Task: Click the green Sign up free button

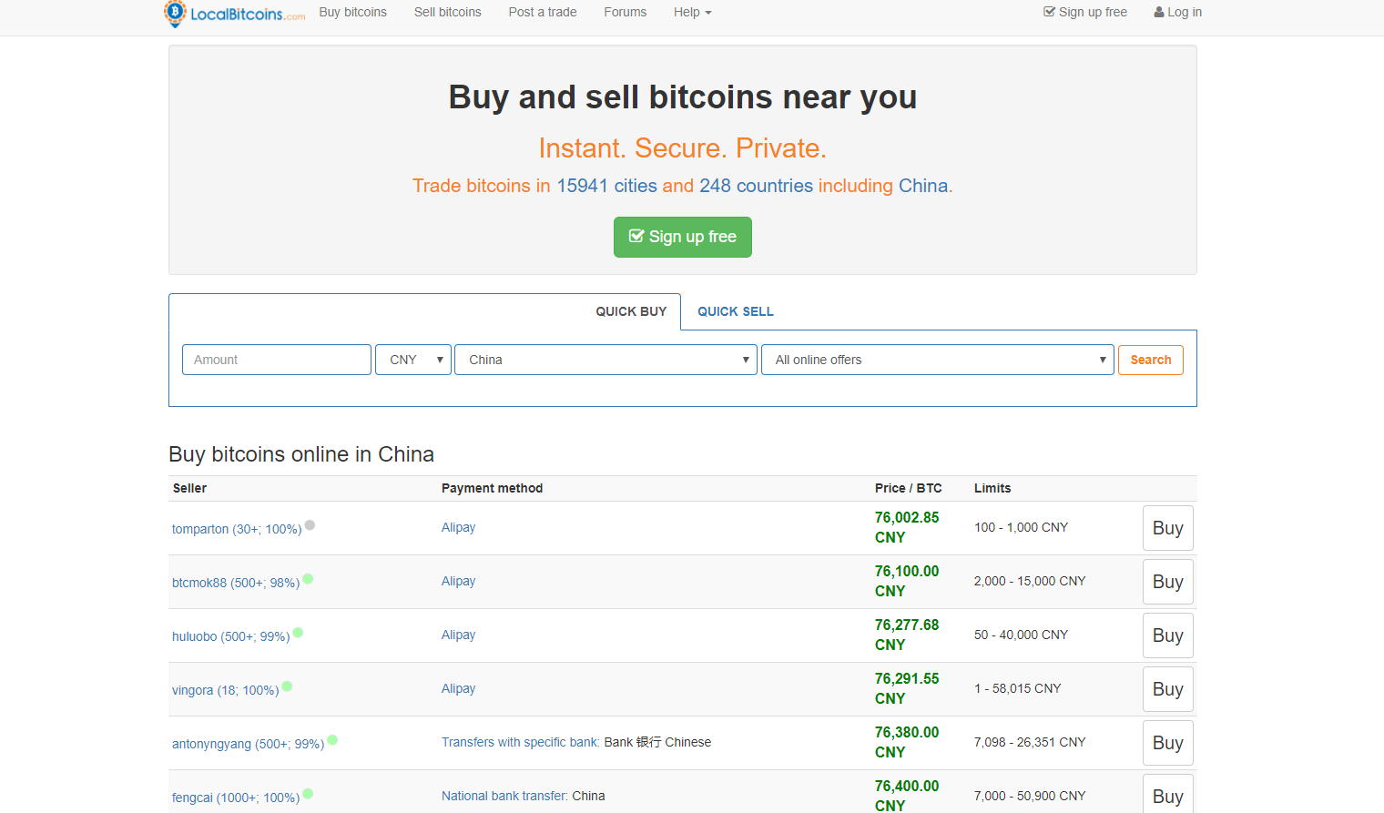Action: (x=683, y=237)
